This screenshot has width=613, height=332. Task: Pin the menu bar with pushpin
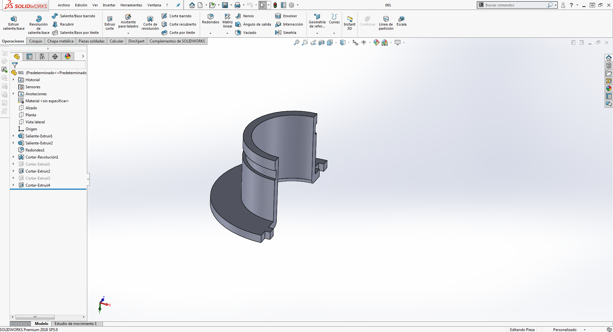click(178, 5)
